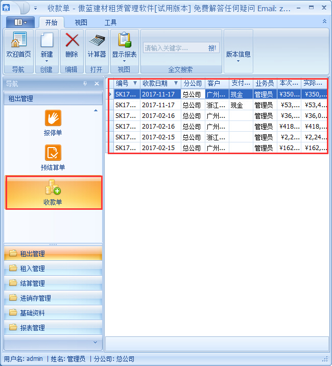Expand the 新建 dropdown arrow
332x366 pixels.
pos(46,61)
